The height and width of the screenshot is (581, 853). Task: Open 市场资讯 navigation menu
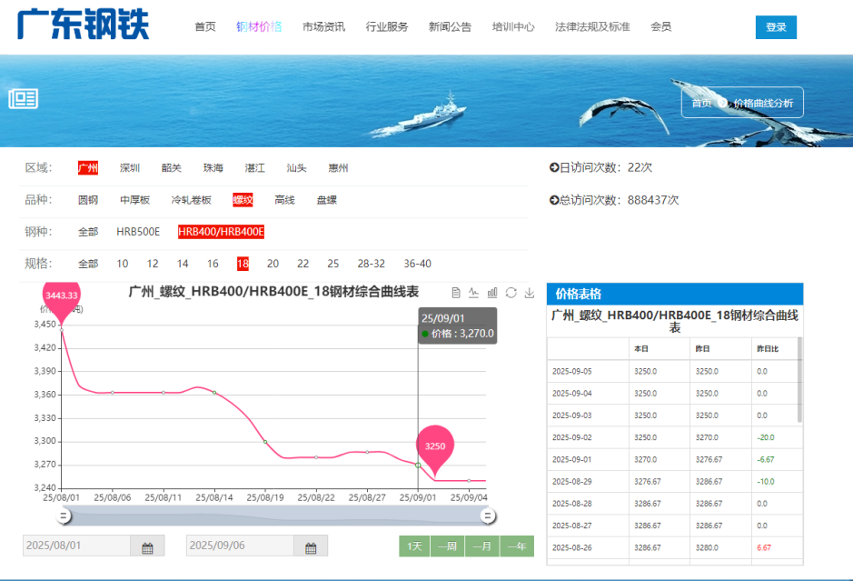(323, 27)
